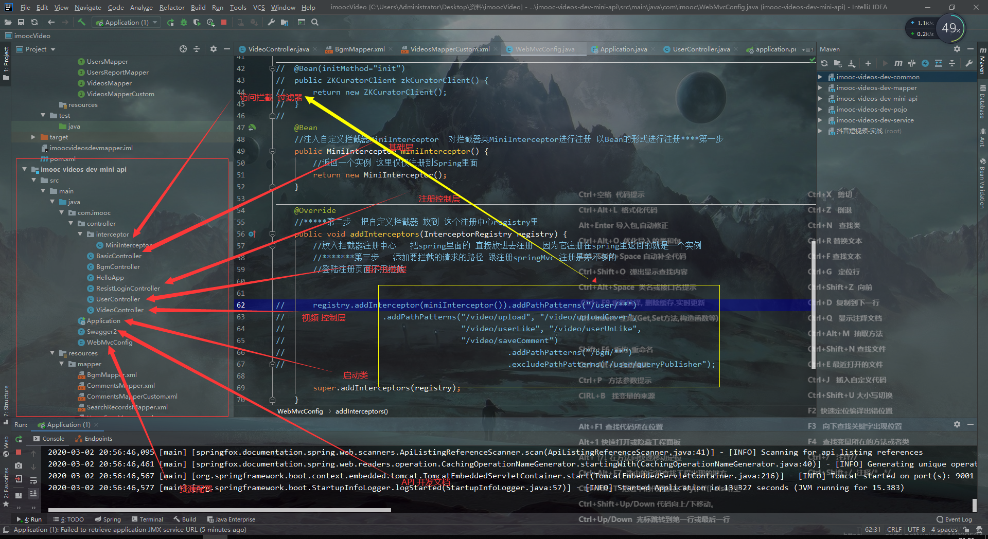Click the green Build Project hammer icon
Screen dimensions: 988x539
pos(81,22)
